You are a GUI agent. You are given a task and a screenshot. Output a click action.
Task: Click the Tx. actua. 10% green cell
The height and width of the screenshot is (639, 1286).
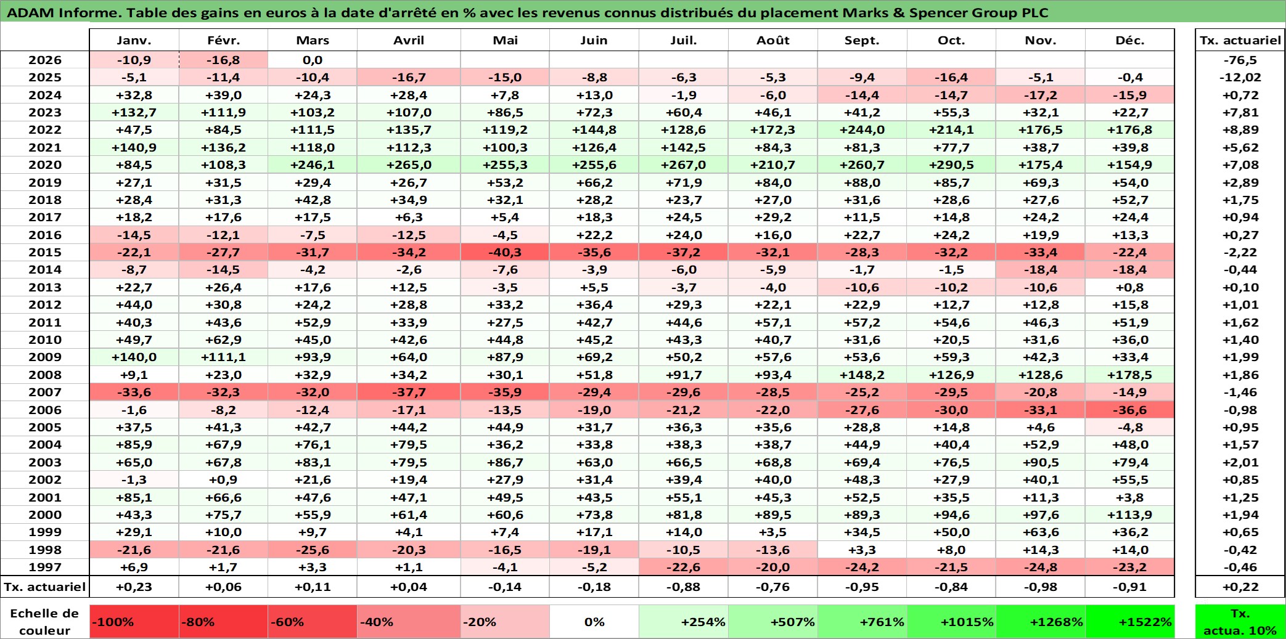point(1240,622)
